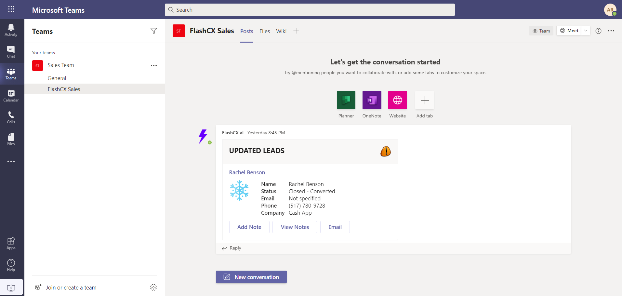This screenshot has width=622, height=296.
Task: Show channel info panel
Action: [598, 31]
